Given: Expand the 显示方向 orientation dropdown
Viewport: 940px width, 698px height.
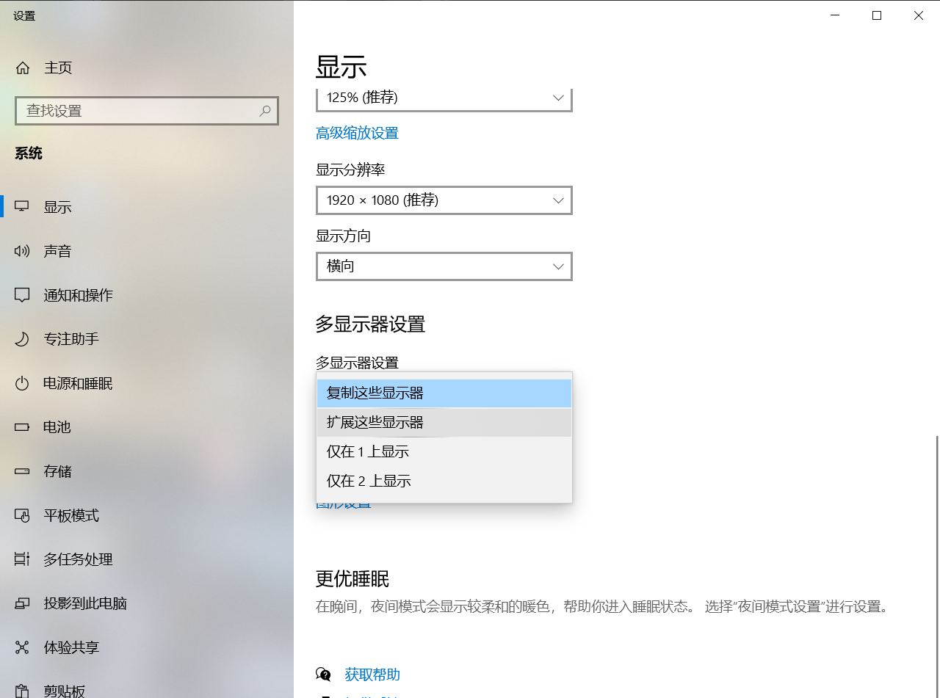Looking at the screenshot, I should pyautogui.click(x=444, y=266).
